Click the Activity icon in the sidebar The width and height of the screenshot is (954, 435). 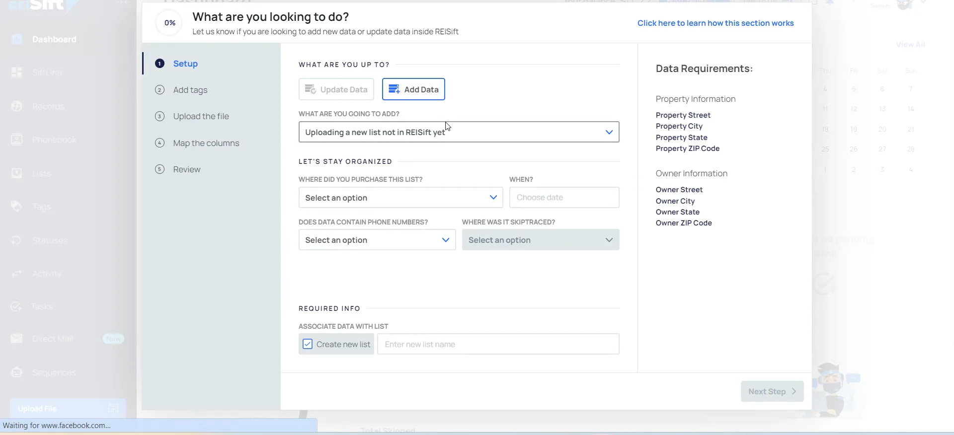pos(17,274)
